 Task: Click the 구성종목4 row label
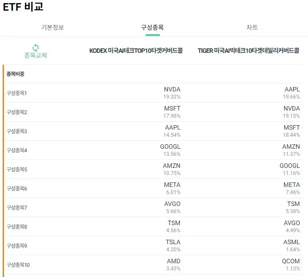pos(17,150)
